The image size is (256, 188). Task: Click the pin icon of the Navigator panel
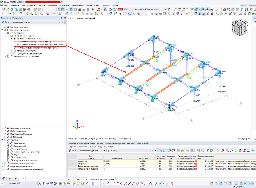pos(61,18)
